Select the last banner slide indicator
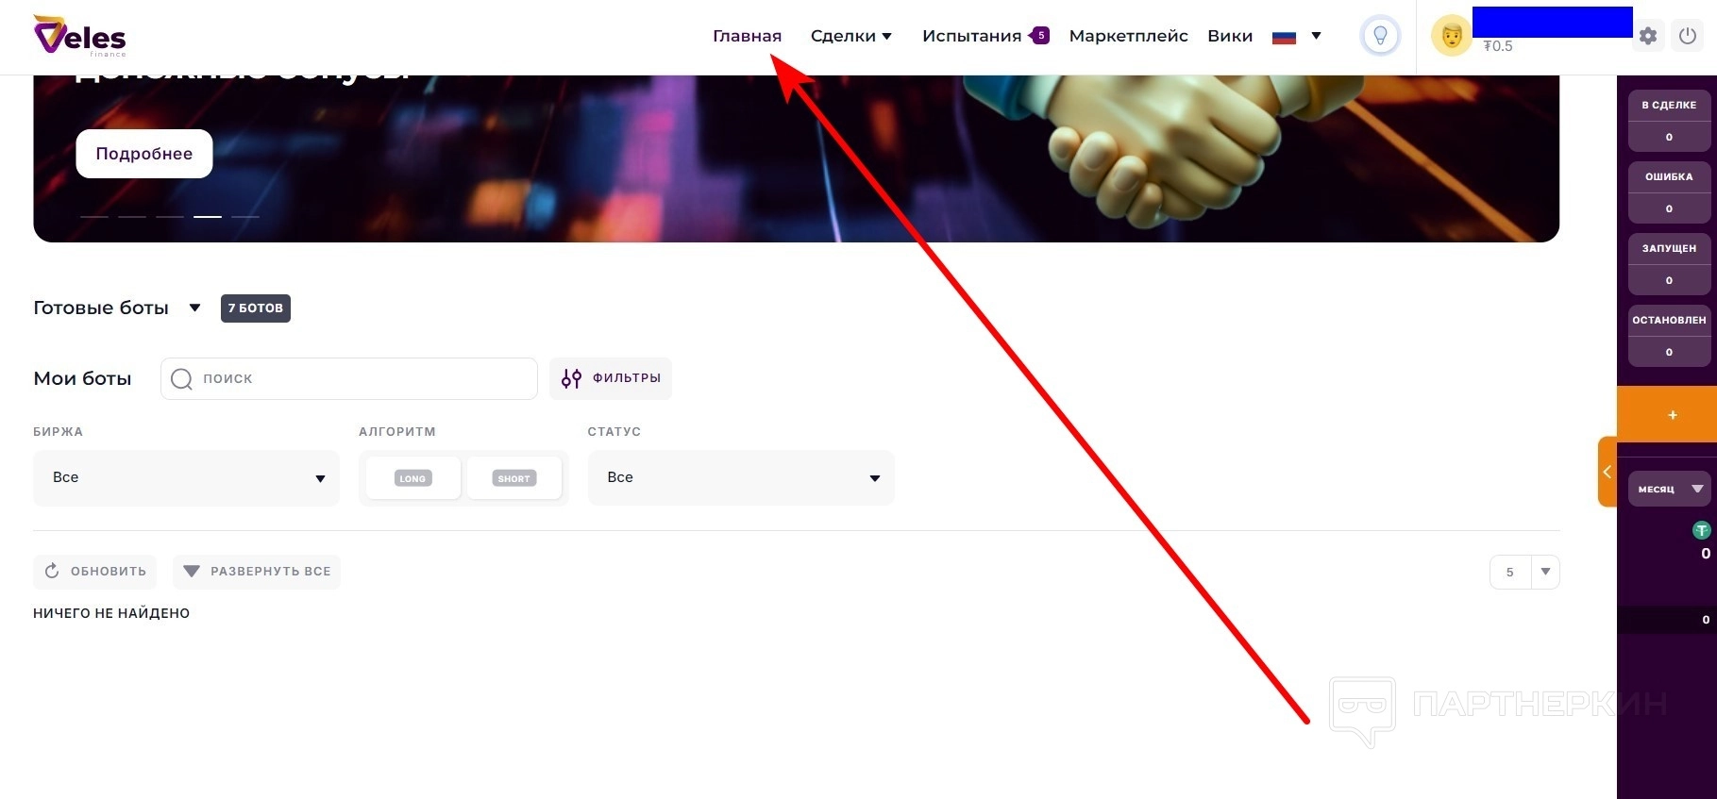1717x799 pixels. click(245, 216)
